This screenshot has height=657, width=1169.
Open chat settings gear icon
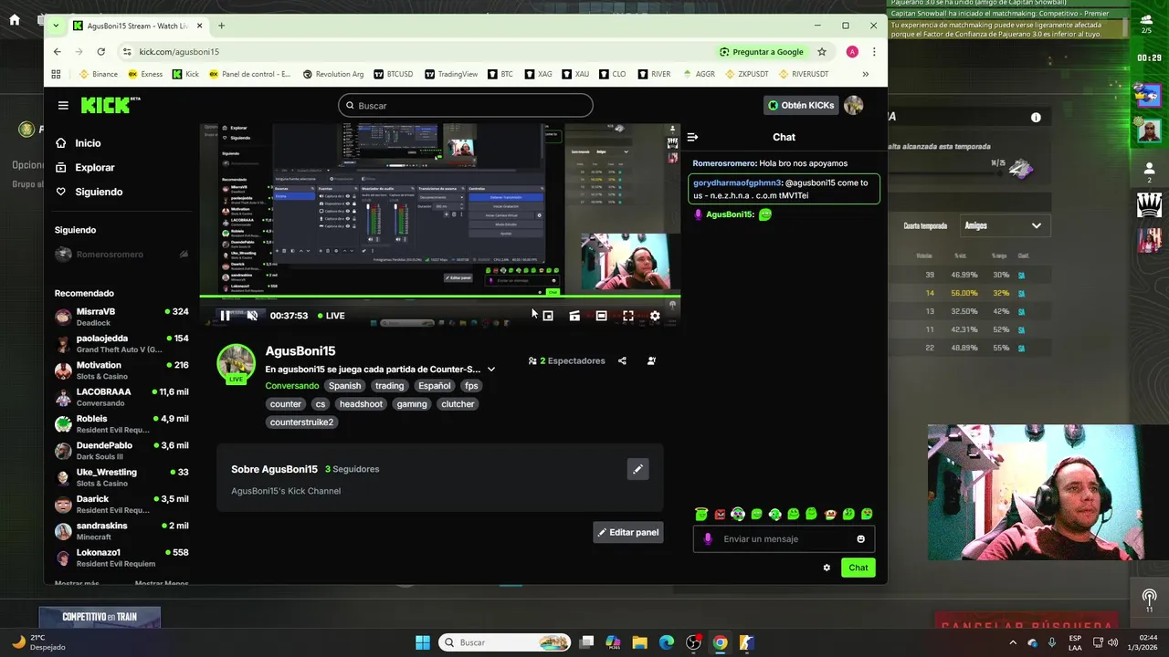coord(827,568)
